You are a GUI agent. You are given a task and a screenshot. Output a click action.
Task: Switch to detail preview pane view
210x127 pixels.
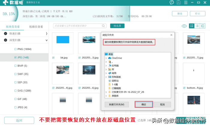(x=203, y=26)
